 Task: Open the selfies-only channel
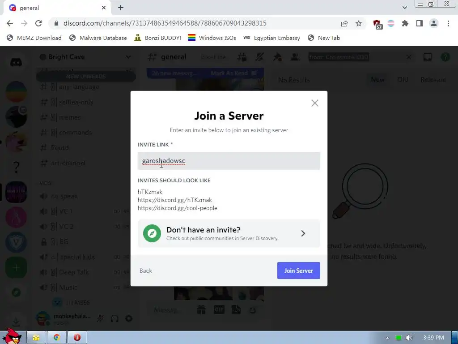(85, 102)
